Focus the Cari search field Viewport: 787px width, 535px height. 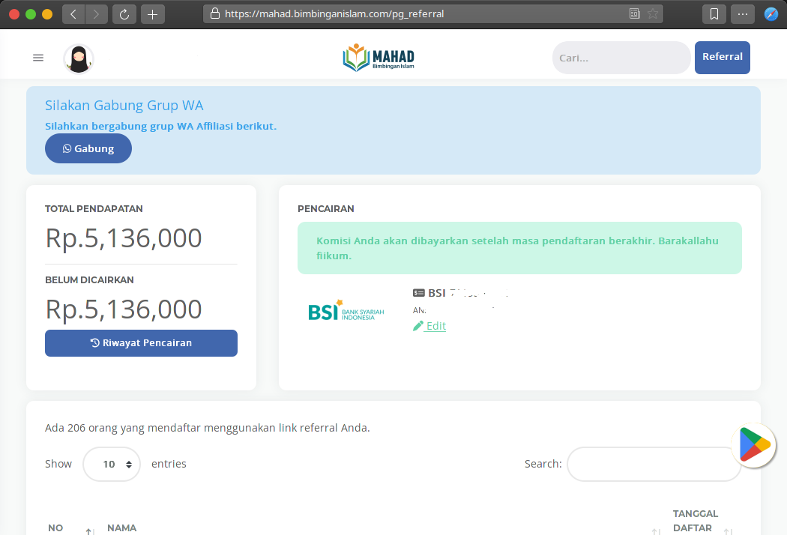tap(621, 58)
